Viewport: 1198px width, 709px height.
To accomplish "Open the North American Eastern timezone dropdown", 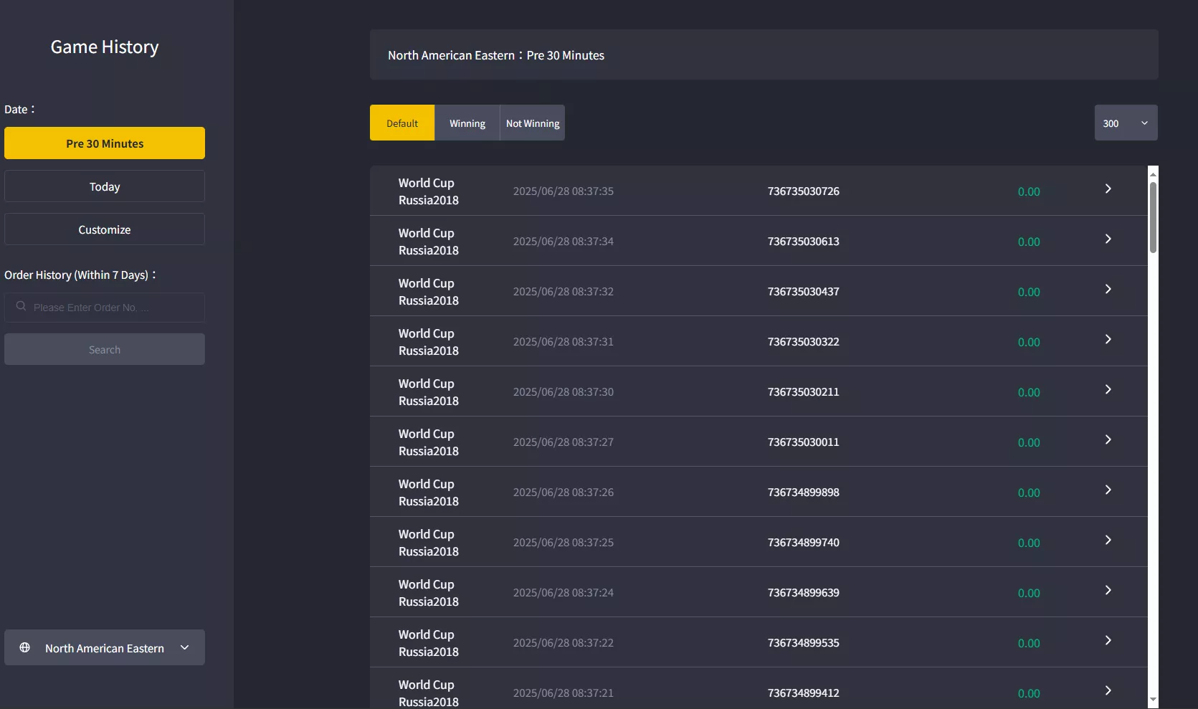I will (x=105, y=647).
